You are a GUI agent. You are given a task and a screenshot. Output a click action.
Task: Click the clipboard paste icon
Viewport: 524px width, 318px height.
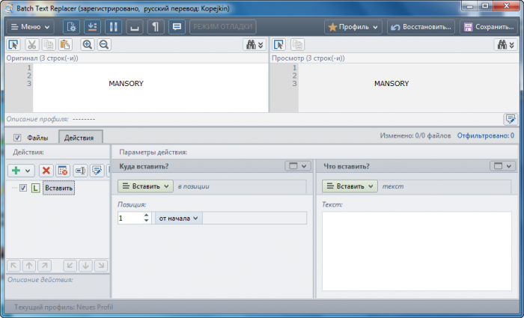pyautogui.click(x=66, y=45)
